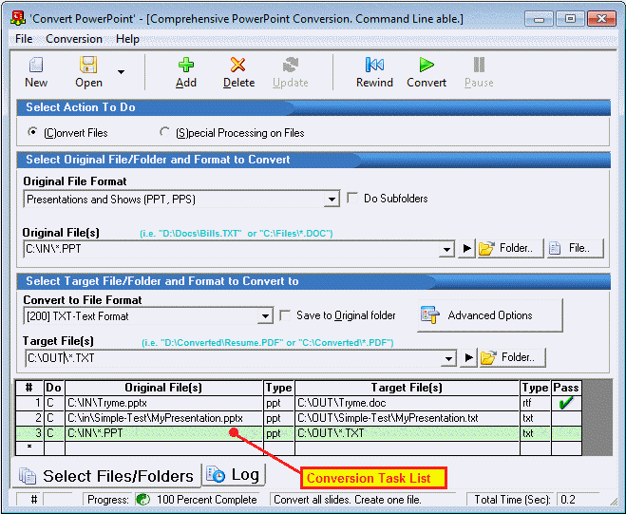Click the File.. browse button for original files
Viewport: 626px width, 514px height.
(x=575, y=248)
